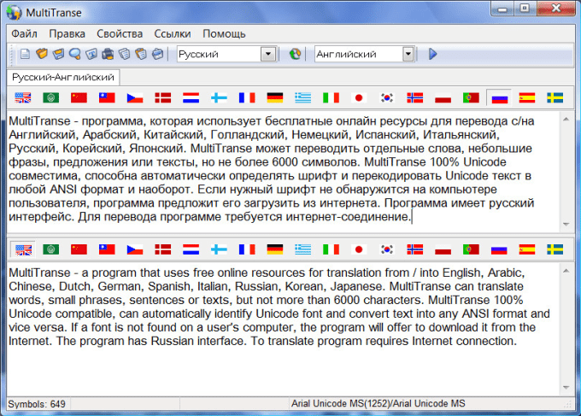The width and height of the screenshot is (581, 416).
Task: Select Germany flag in source flag row
Action: pos(275,97)
